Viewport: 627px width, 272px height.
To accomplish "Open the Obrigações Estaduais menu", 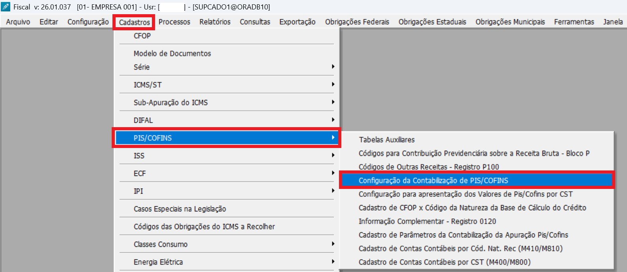I will coord(432,22).
